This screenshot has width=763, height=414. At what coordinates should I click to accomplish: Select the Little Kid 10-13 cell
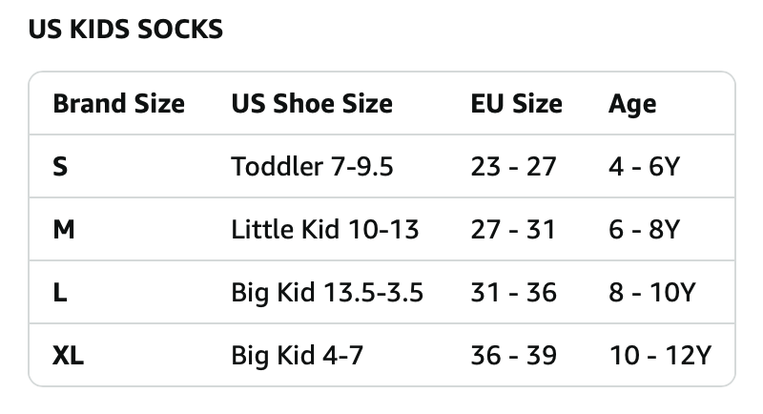(324, 230)
